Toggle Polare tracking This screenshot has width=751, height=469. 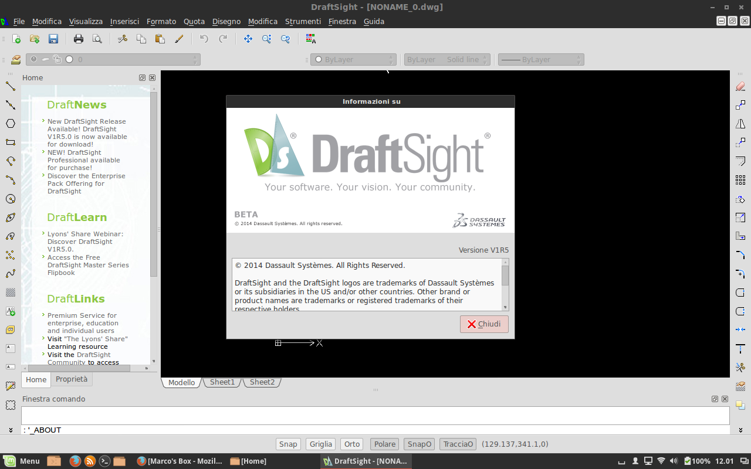click(x=385, y=444)
